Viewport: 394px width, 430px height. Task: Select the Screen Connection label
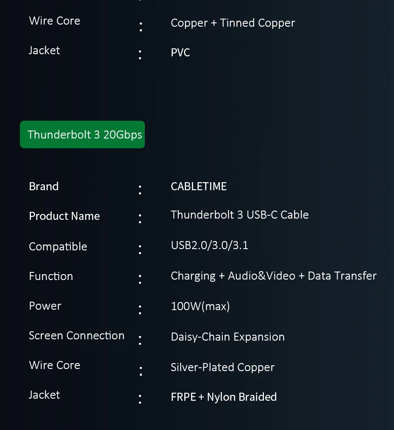tap(77, 336)
